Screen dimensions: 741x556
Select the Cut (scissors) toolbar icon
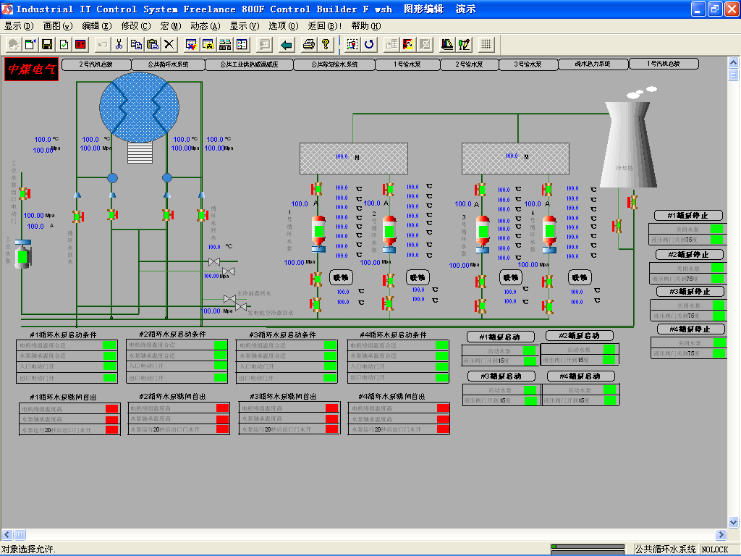coord(119,44)
